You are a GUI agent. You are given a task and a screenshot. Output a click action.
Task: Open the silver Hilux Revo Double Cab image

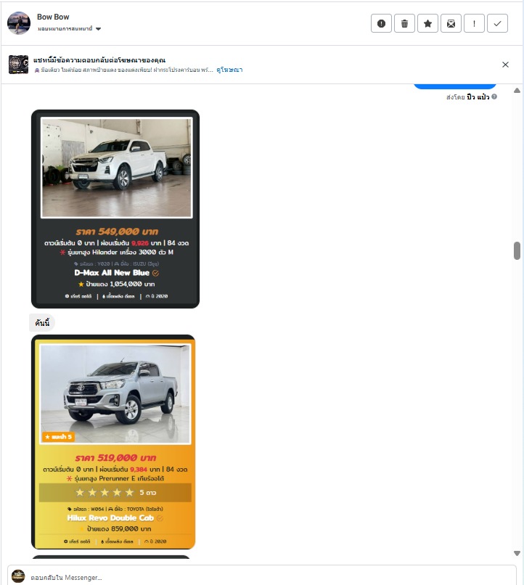(115, 394)
